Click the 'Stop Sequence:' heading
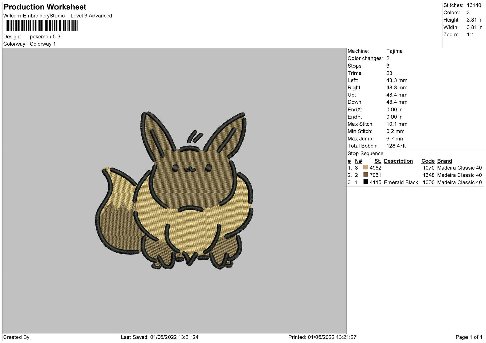This screenshot has width=486, height=343. [366, 154]
